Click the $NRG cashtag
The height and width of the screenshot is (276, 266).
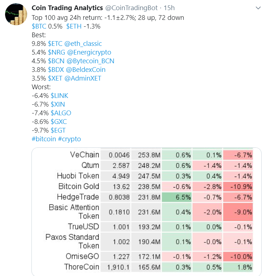click(56, 52)
